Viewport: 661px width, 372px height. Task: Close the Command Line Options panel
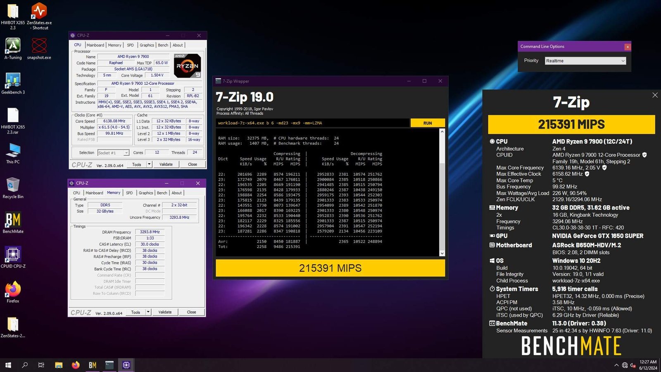(628, 47)
